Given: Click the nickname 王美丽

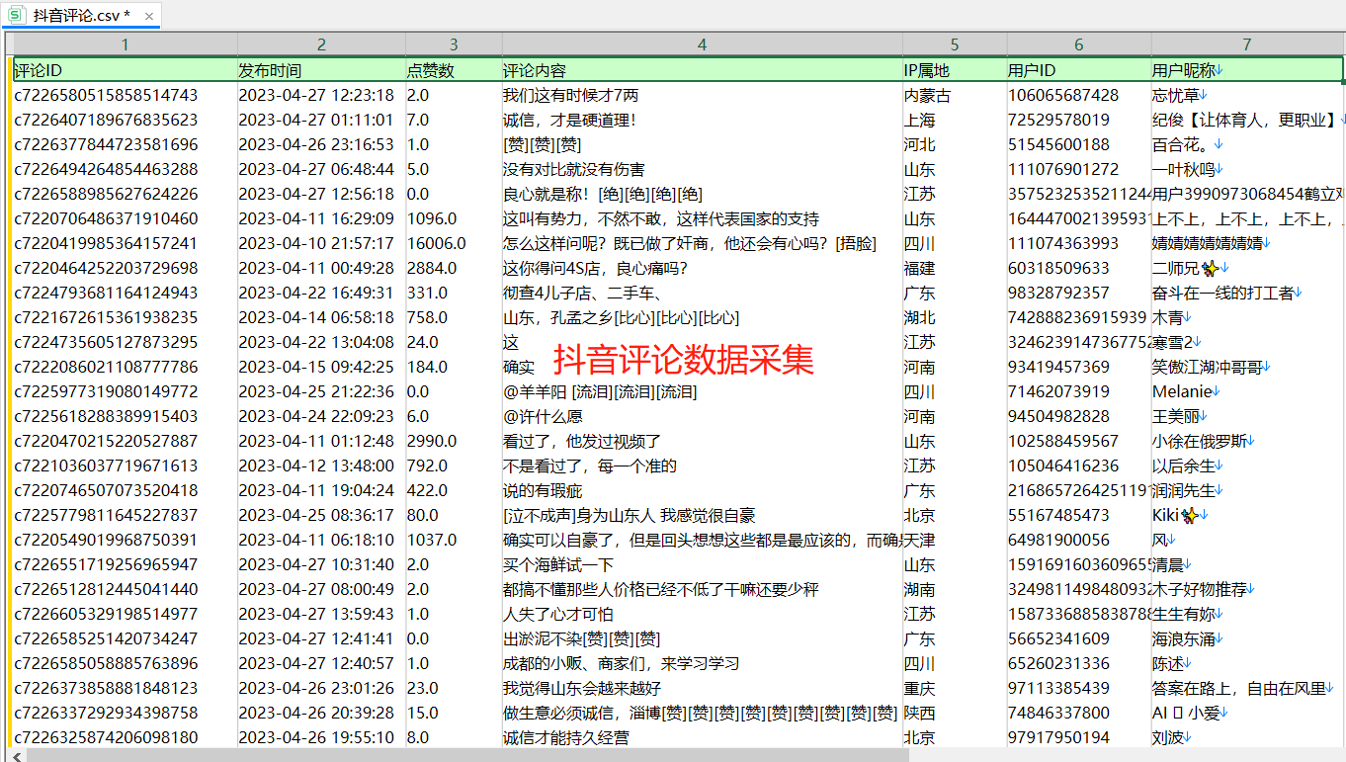Looking at the screenshot, I should pos(1176,416).
